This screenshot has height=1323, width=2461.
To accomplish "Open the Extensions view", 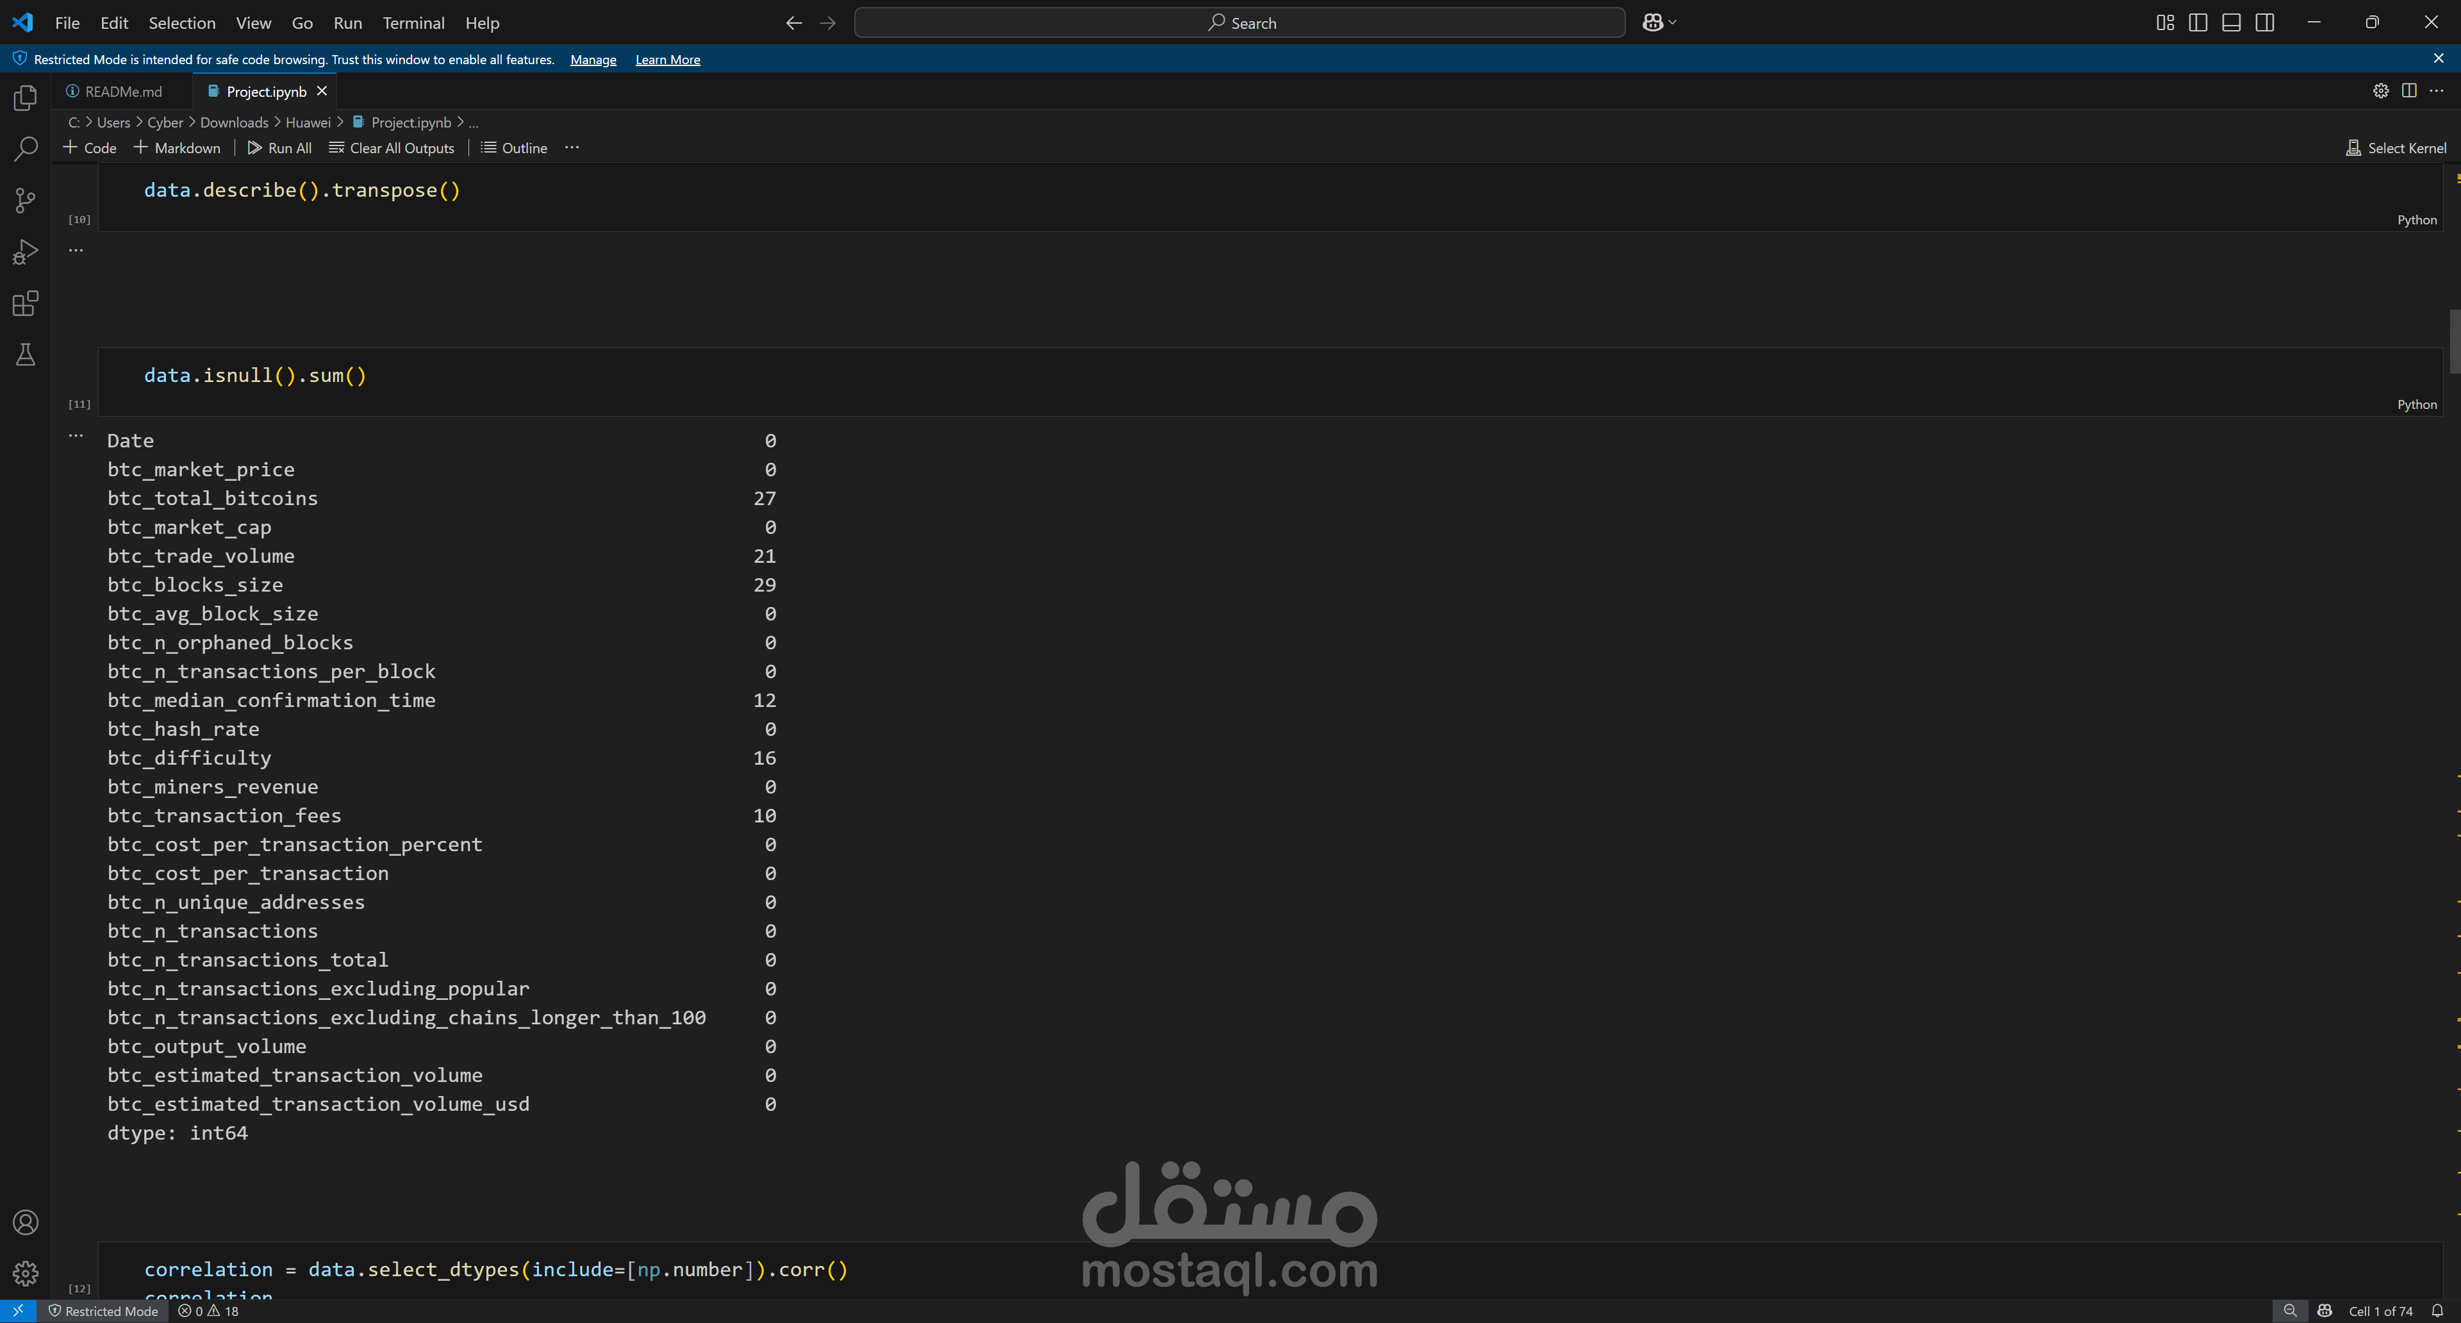I will [x=26, y=304].
